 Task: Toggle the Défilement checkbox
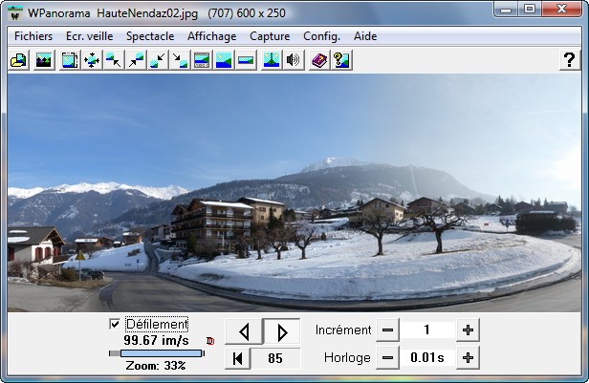(x=116, y=325)
